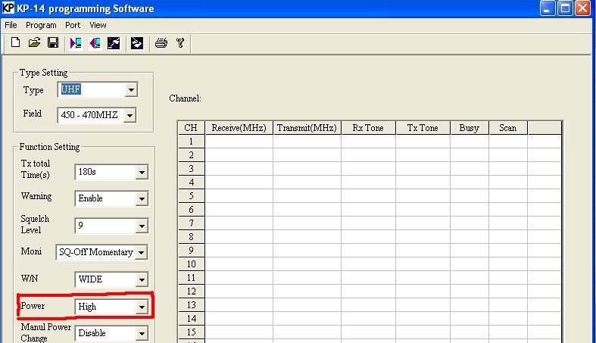This screenshot has width=596, height=343.
Task: Expand the Squelch Level dropdown
Action: click(142, 226)
